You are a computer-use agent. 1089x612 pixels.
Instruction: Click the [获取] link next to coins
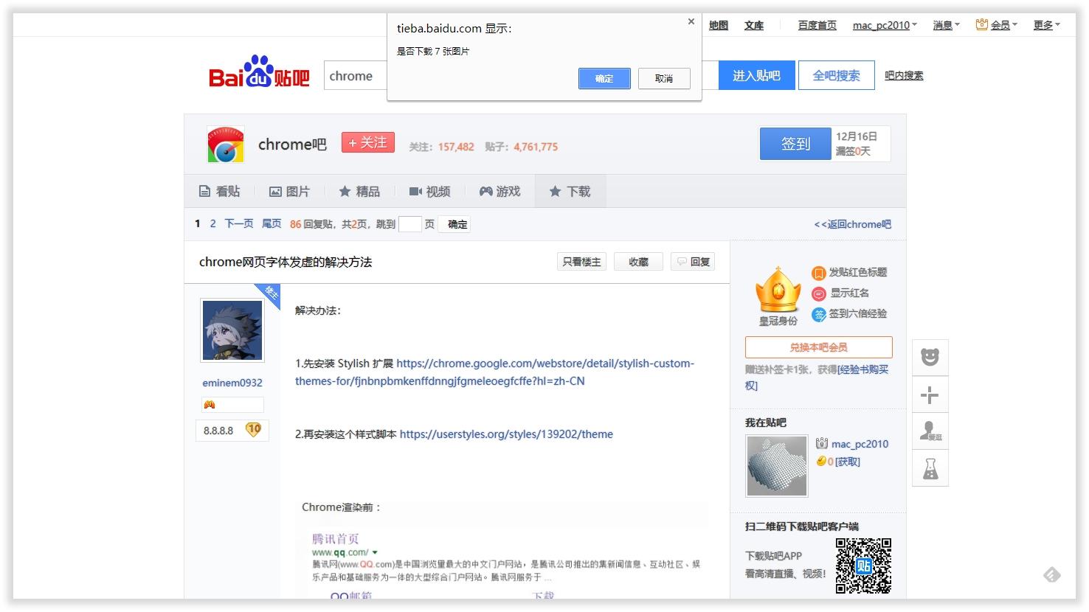pyautogui.click(x=848, y=462)
